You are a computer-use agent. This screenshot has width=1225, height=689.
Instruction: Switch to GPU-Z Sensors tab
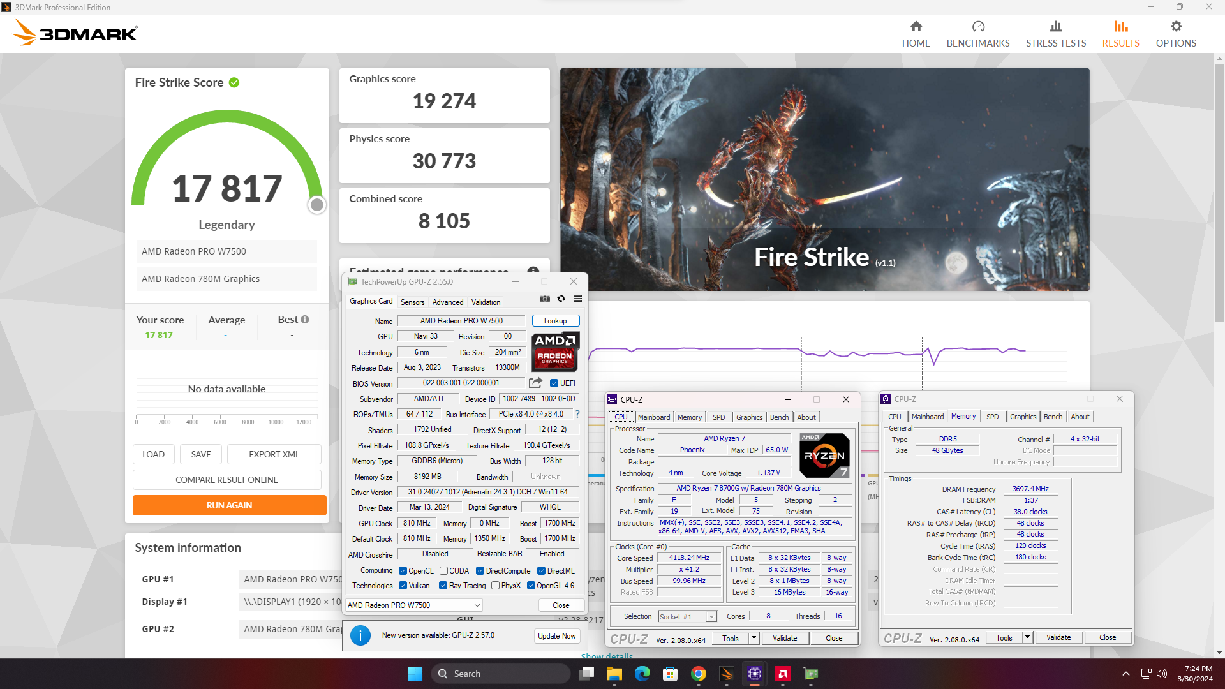(412, 302)
